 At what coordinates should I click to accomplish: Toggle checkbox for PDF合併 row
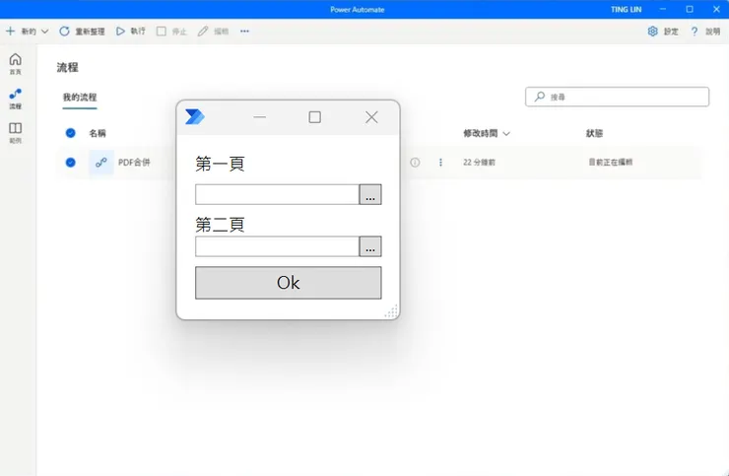[70, 163]
